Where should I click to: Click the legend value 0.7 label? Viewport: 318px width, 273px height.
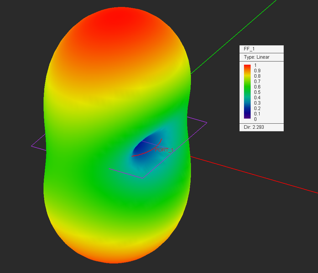[257, 81]
